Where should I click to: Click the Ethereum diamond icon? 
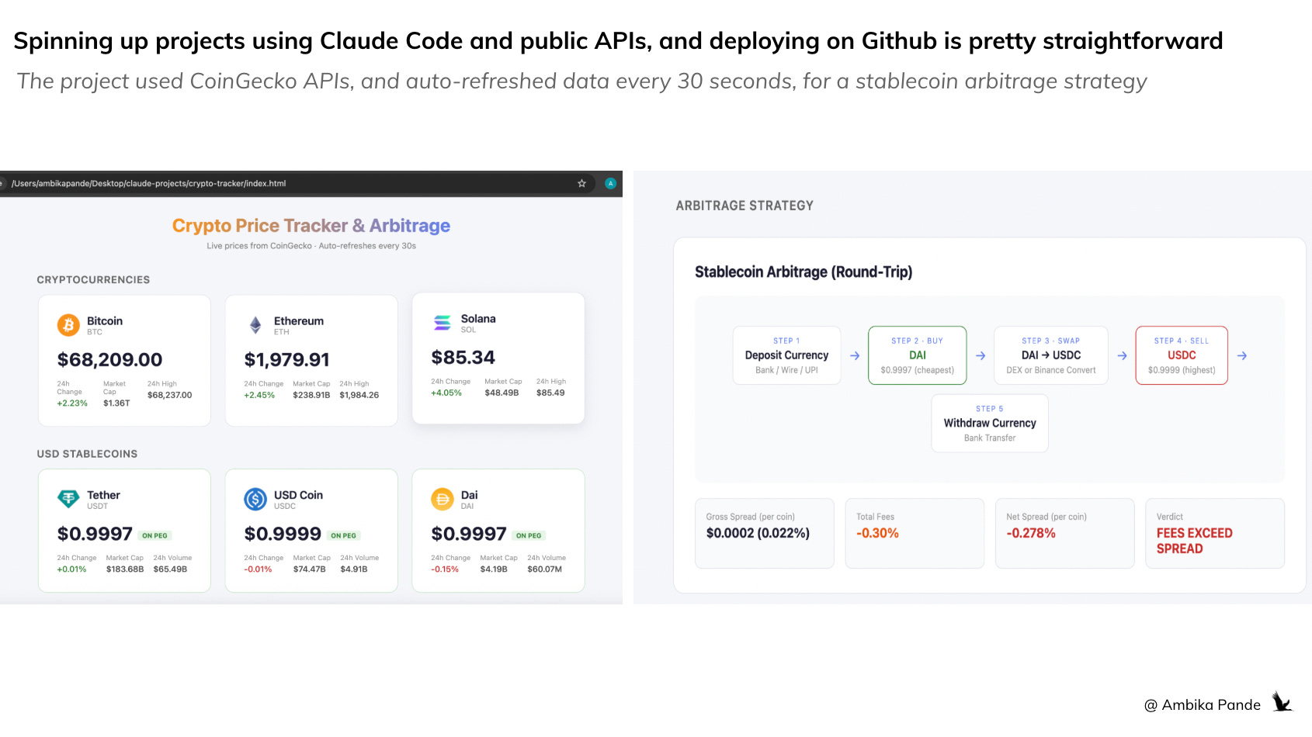point(255,325)
